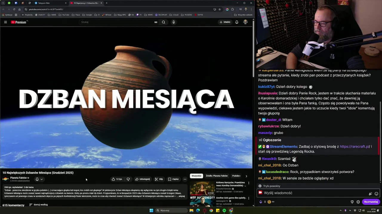The image size is (382, 214).
Task: Show hidden system tray icons
Action: coord(341,210)
